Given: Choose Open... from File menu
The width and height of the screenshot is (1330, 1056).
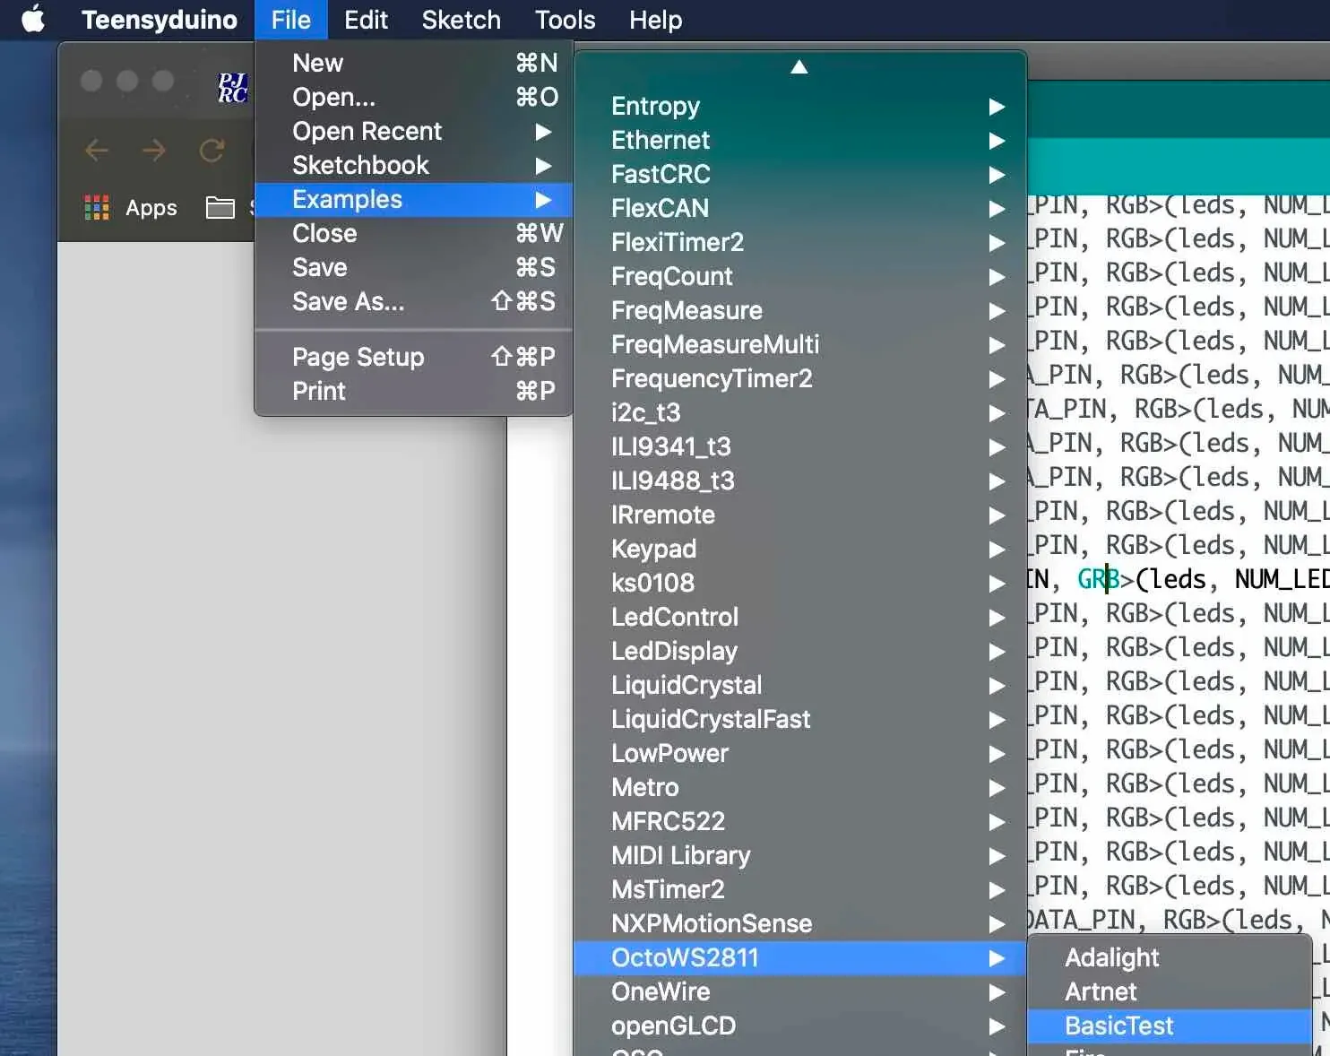Looking at the screenshot, I should [x=413, y=97].
